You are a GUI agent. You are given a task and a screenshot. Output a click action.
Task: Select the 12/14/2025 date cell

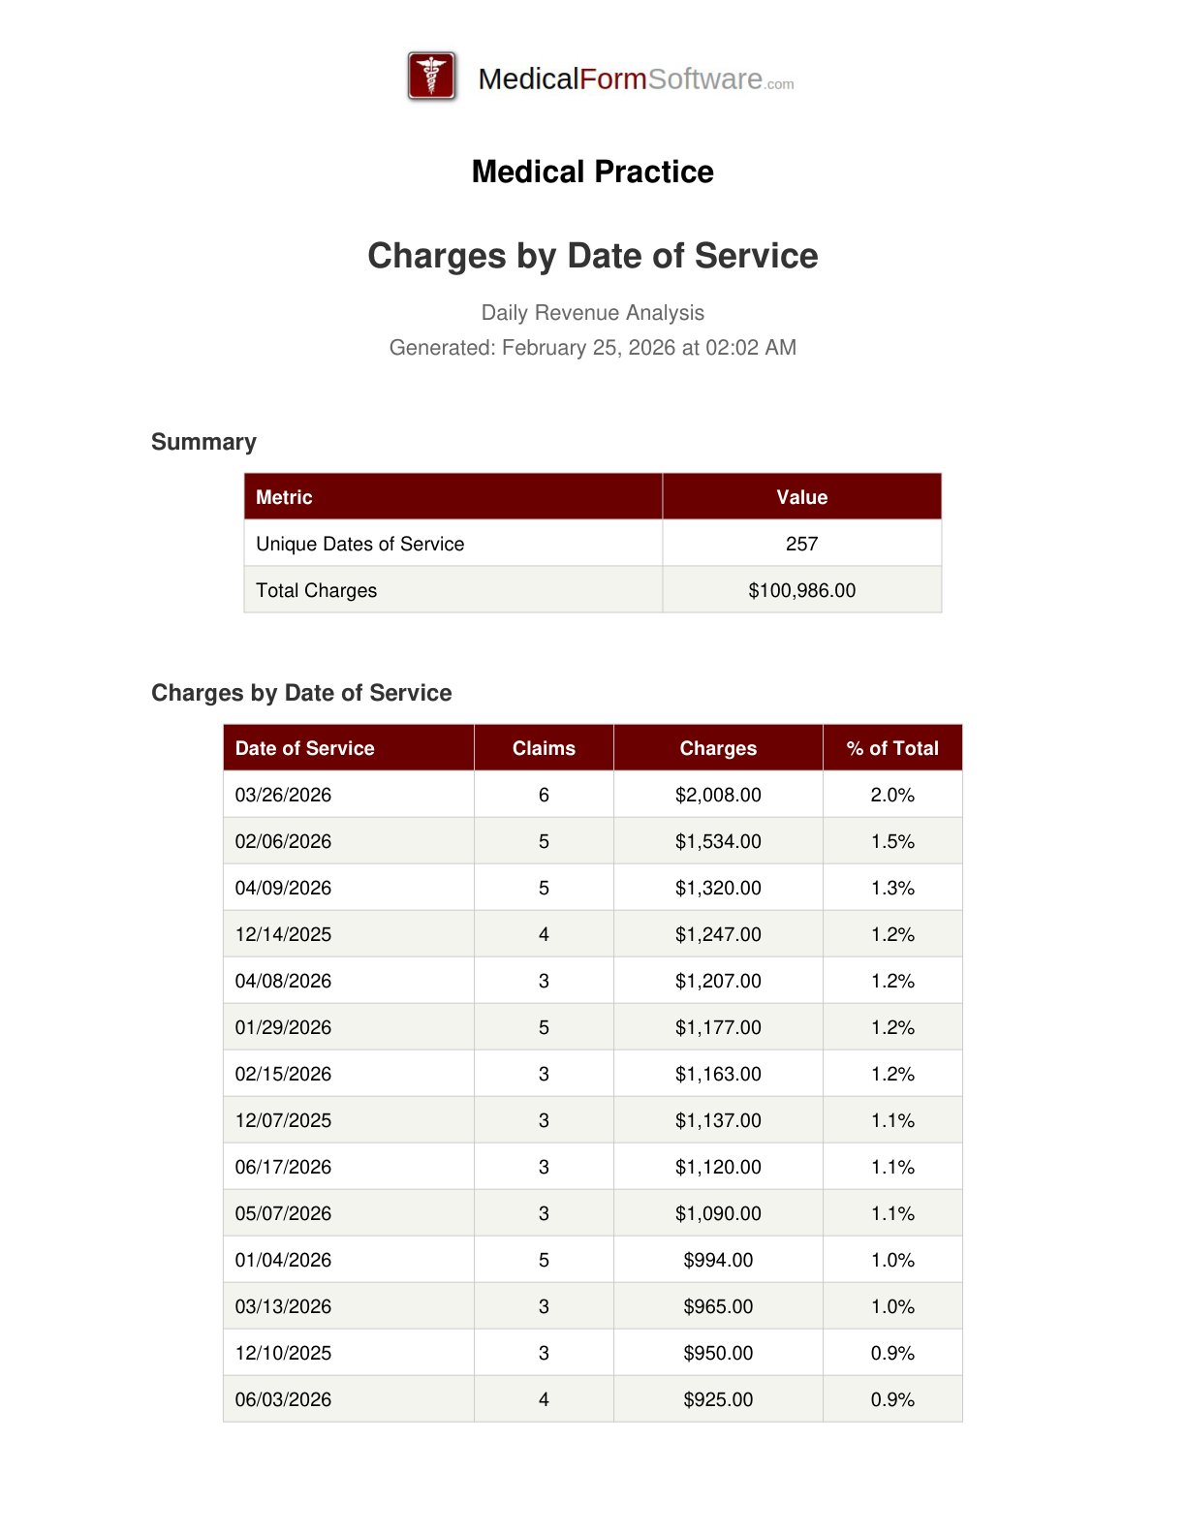[x=283, y=934]
